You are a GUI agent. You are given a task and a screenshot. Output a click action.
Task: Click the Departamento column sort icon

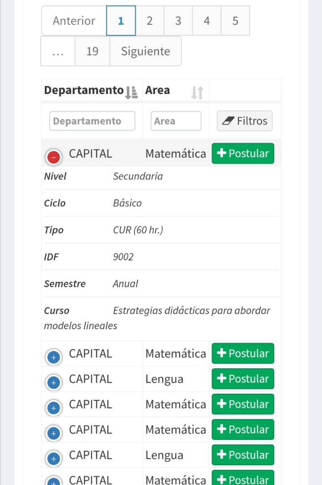pyautogui.click(x=132, y=90)
